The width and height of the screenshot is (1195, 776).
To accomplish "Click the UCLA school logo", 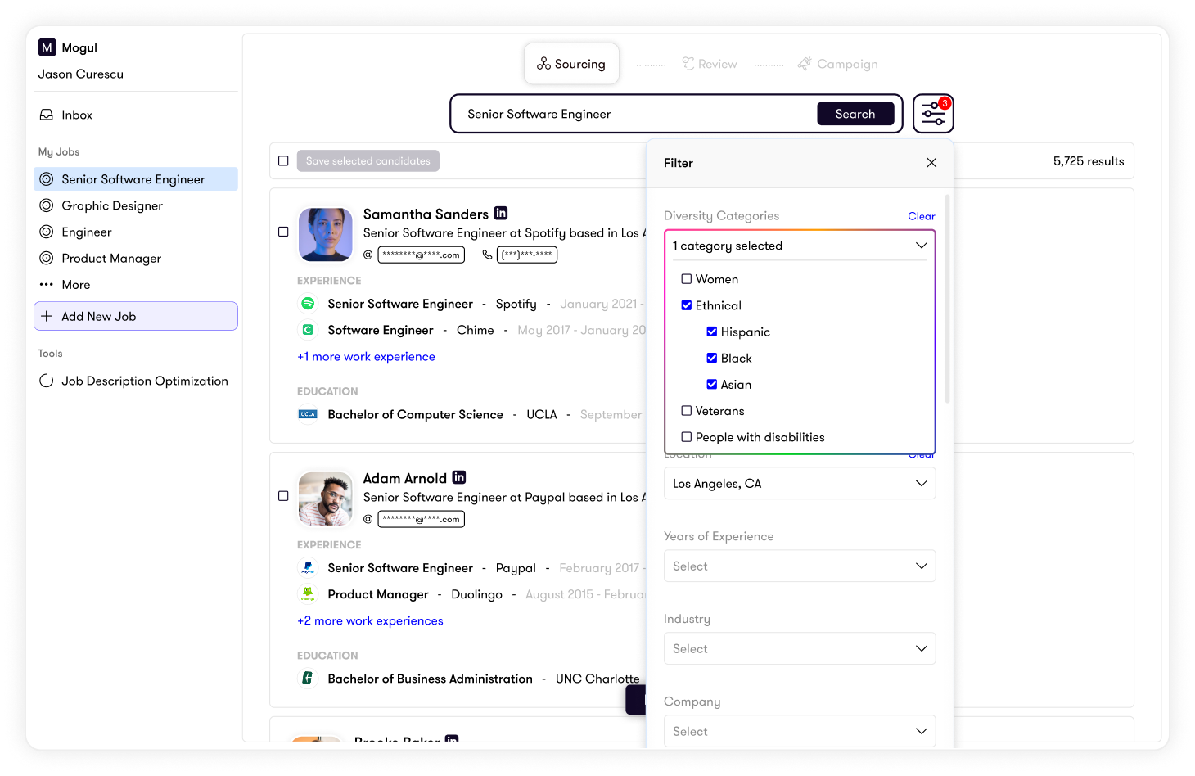I will pyautogui.click(x=308, y=414).
